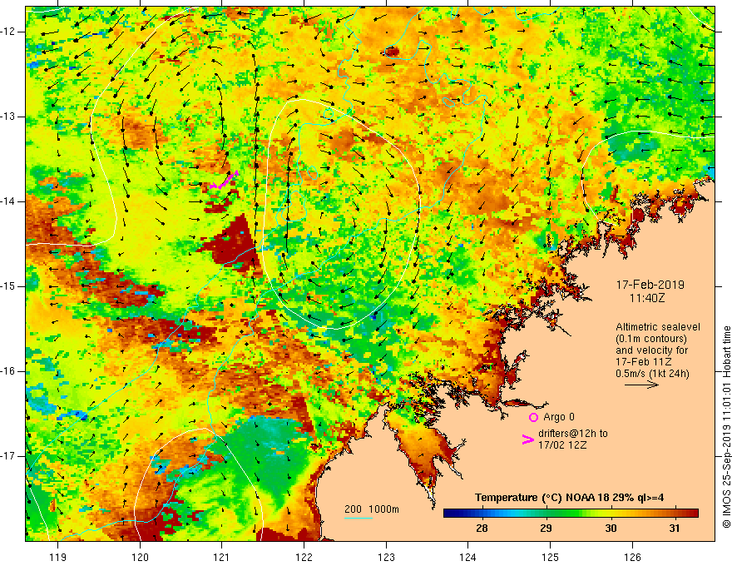Screen dimensions: 732x566
Task: Click the latitude axis label -17
Action: tap(8, 456)
